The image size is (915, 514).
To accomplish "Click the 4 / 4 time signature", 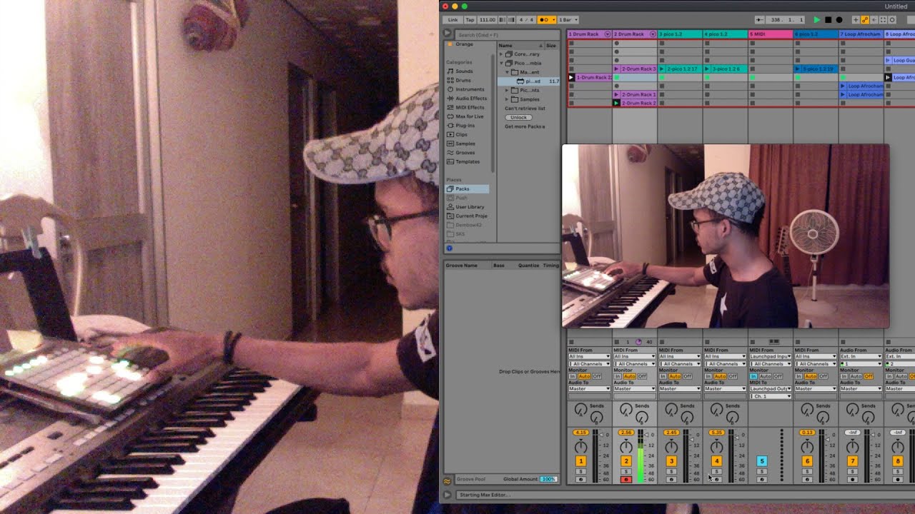I will point(525,20).
